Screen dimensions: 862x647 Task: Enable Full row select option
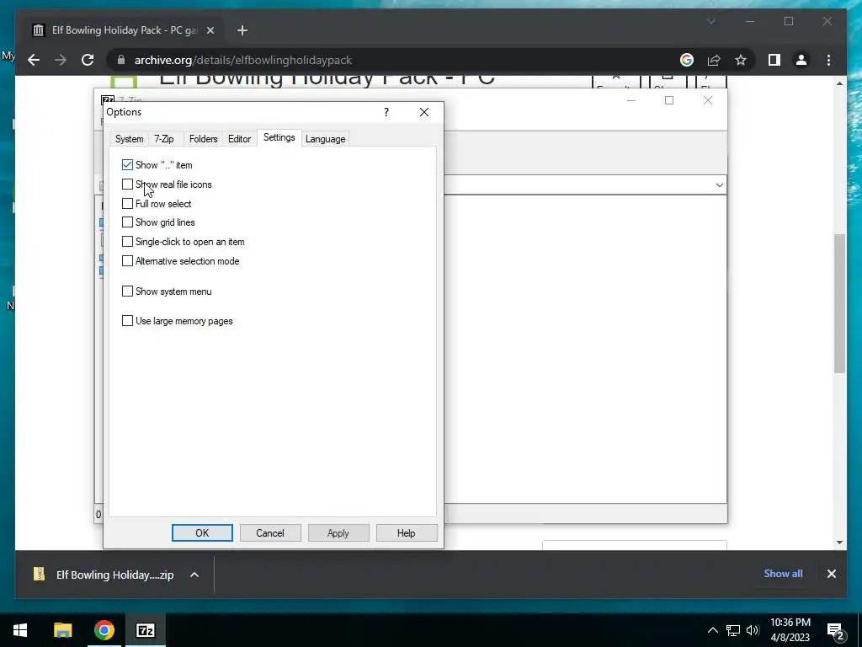pyautogui.click(x=128, y=204)
